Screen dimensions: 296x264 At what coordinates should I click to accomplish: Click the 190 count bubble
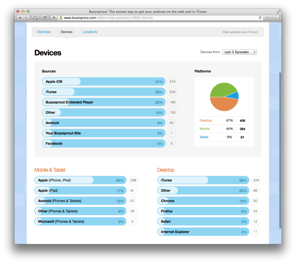[x=172, y=102]
